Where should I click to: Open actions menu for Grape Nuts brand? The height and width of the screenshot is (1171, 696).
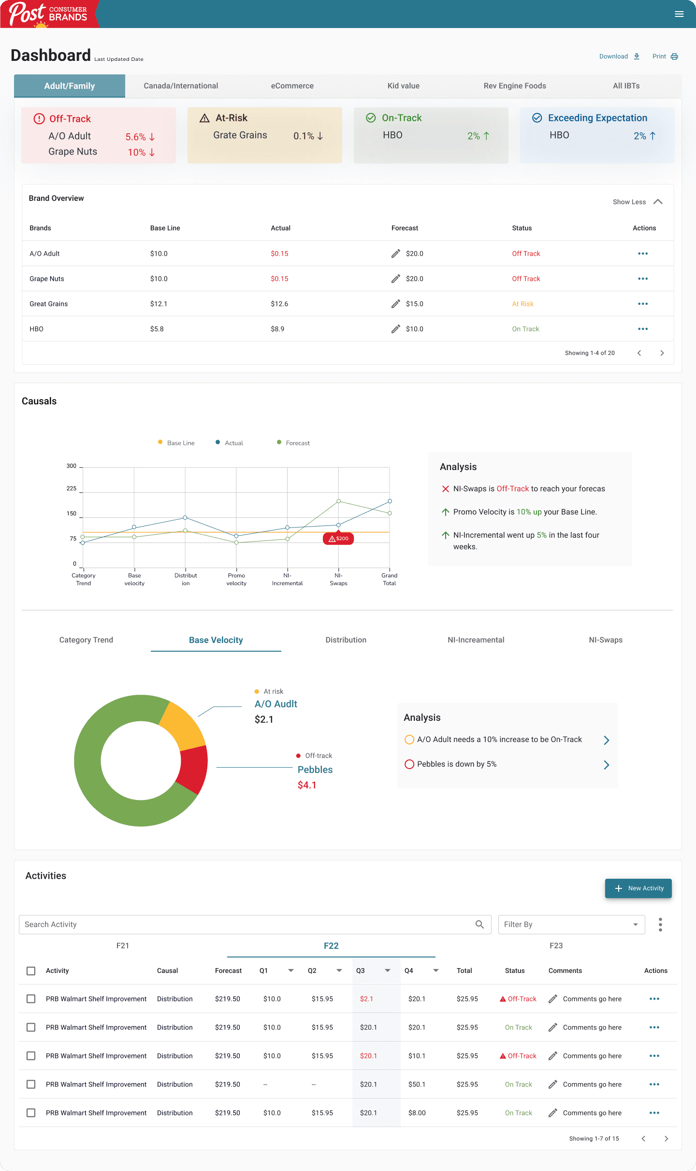643,279
